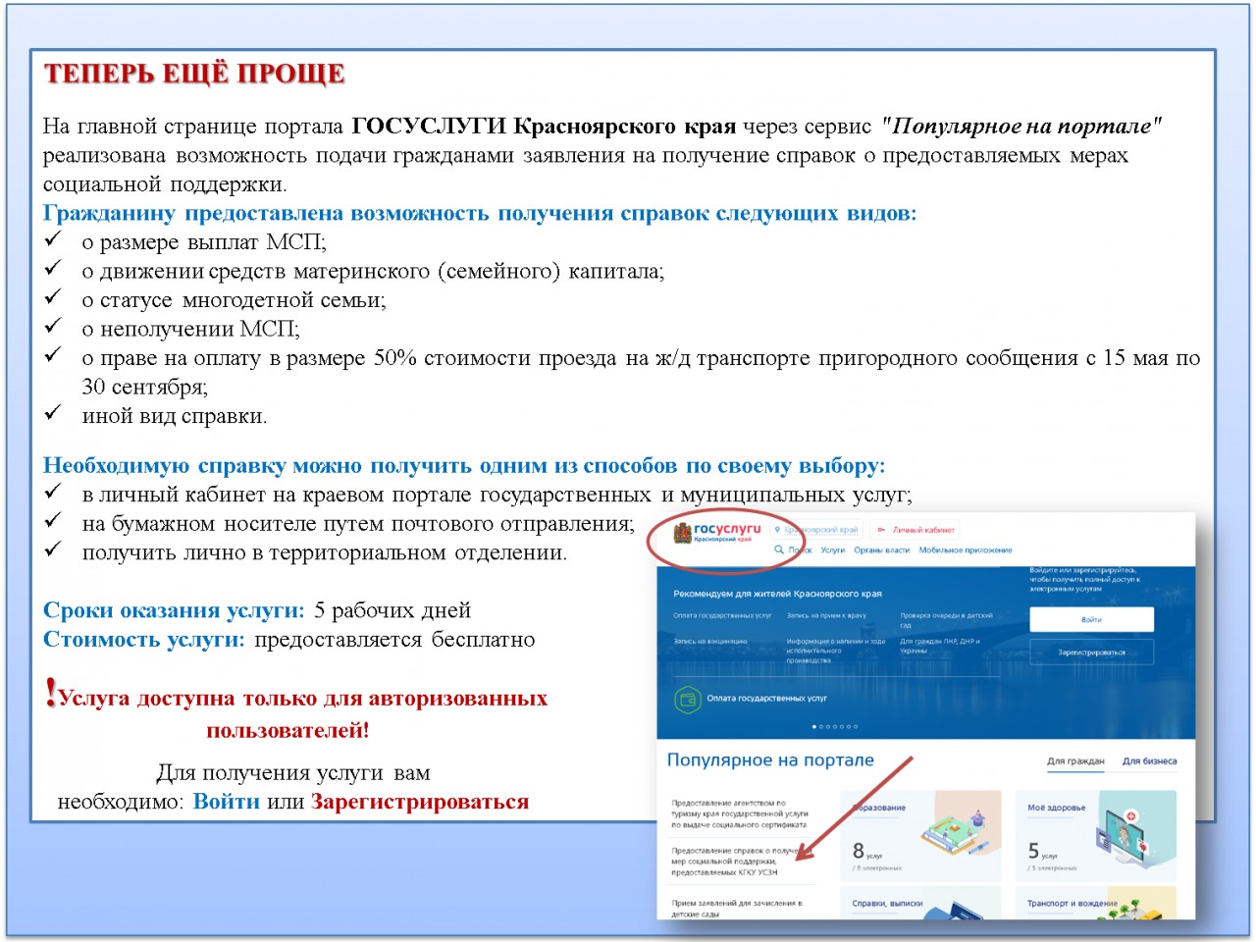Click the line о неполучении МСП
The width and height of the screenshot is (1256, 942).
[190, 329]
